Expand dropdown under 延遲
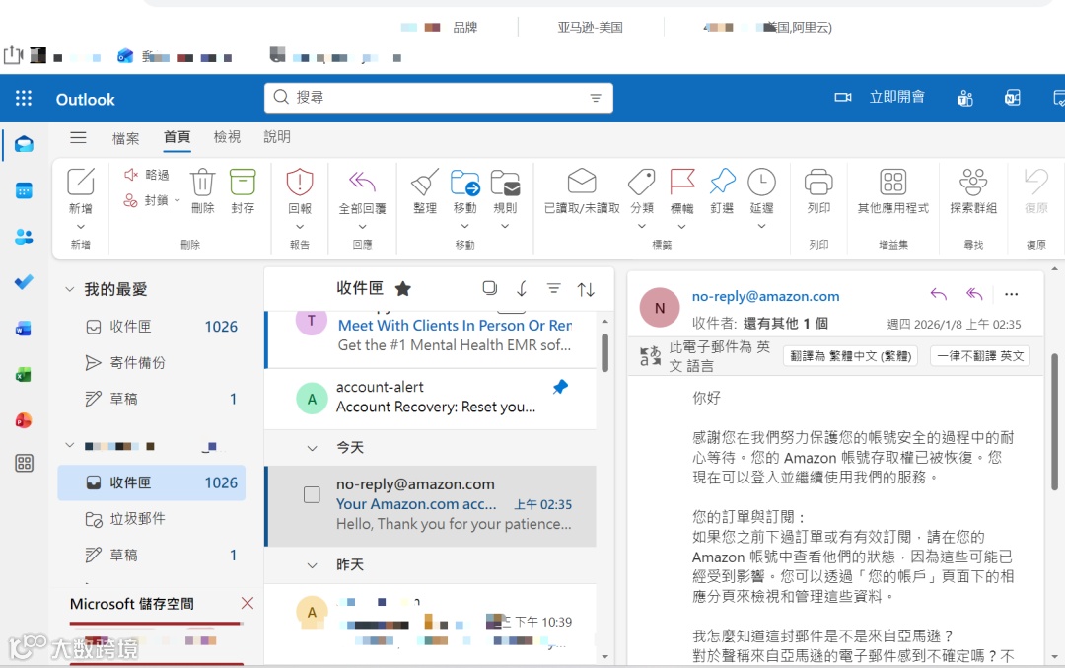 761,226
